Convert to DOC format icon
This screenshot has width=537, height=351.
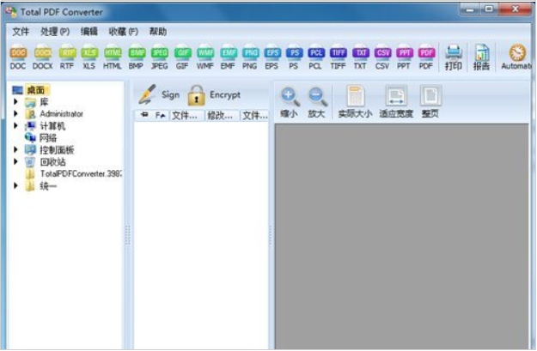(18, 57)
